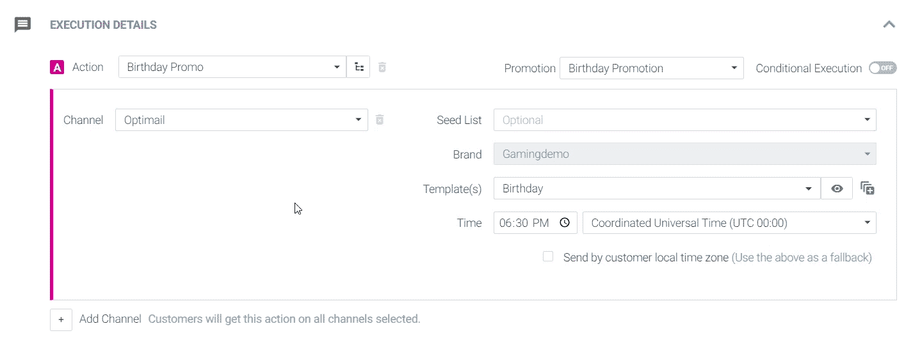Click the Brand label
The image size is (913, 340).
click(x=467, y=155)
